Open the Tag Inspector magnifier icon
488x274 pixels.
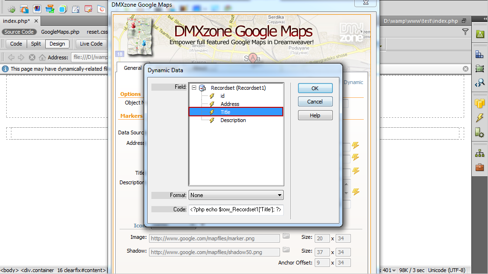[x=479, y=83]
